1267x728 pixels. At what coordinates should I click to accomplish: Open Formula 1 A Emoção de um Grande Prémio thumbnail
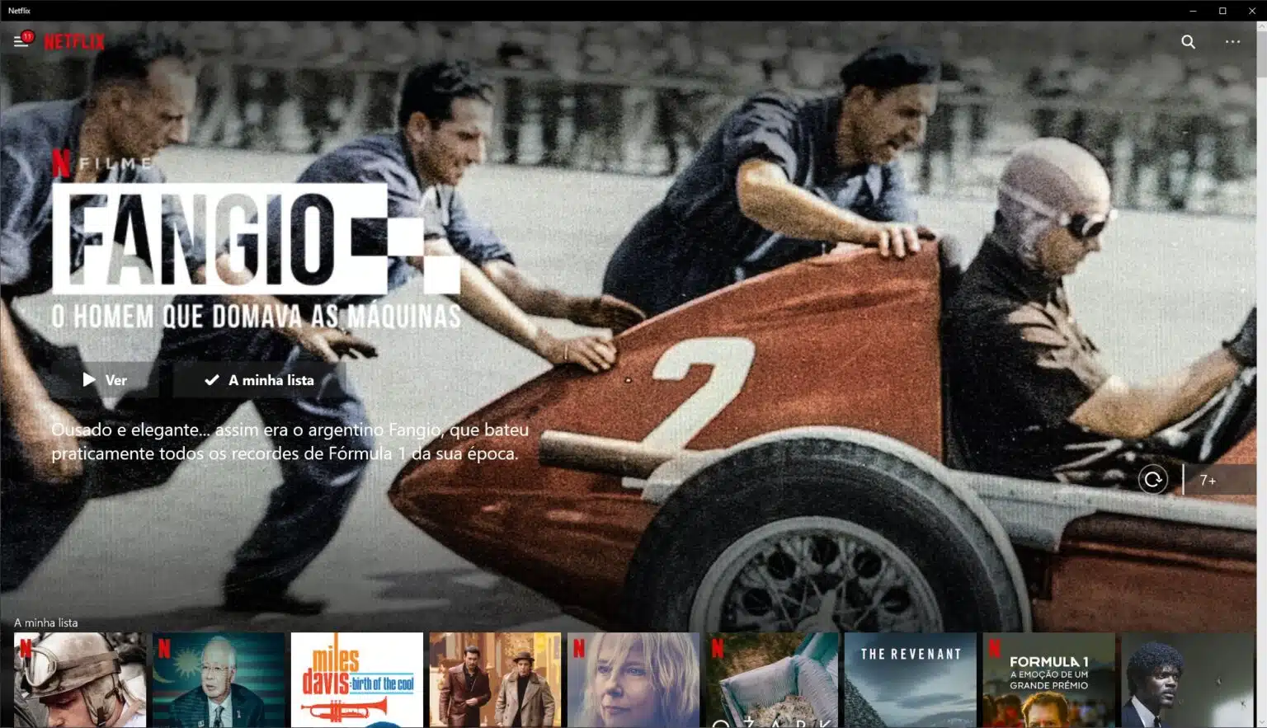[x=1049, y=680]
